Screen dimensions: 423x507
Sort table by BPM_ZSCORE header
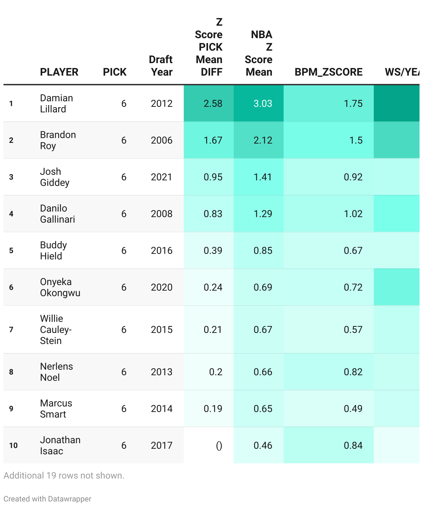[x=329, y=72]
